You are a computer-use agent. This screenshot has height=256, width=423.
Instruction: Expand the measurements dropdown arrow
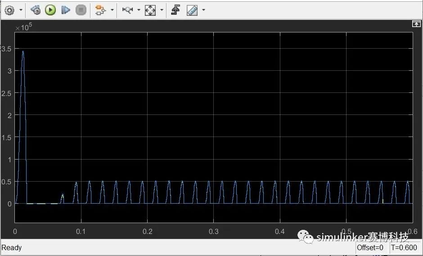click(203, 10)
